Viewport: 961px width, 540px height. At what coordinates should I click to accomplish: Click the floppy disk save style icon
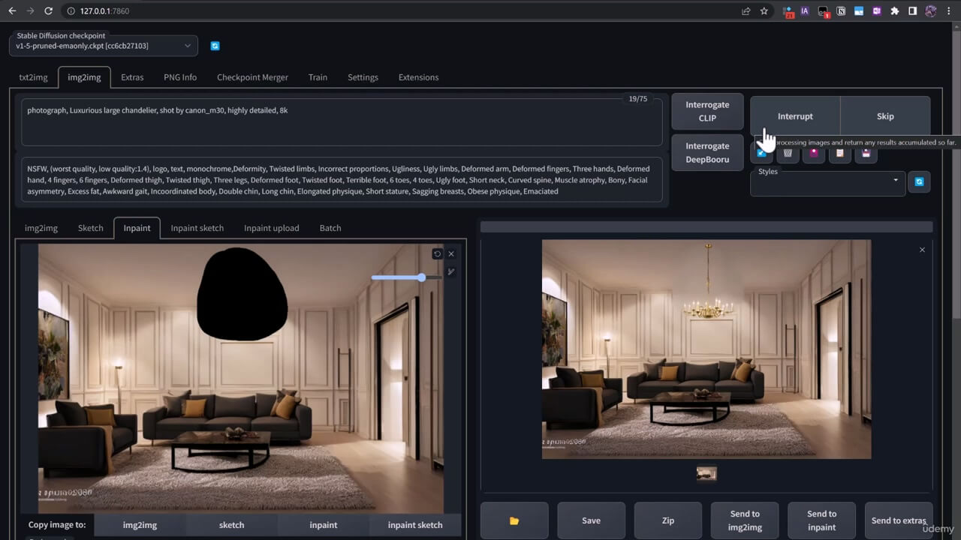pos(866,153)
